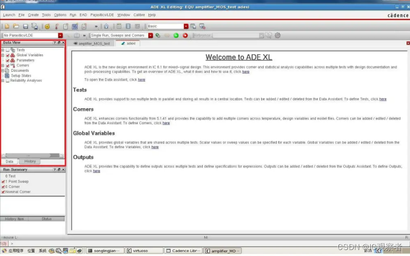Uncheck the Corners checkbox in Data View
The image size is (410, 256).
coord(8,65)
